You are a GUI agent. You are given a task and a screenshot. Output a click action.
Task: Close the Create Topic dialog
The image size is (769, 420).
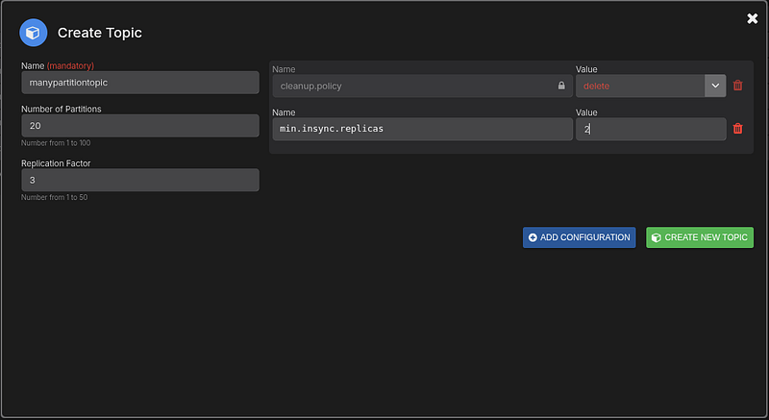(753, 18)
